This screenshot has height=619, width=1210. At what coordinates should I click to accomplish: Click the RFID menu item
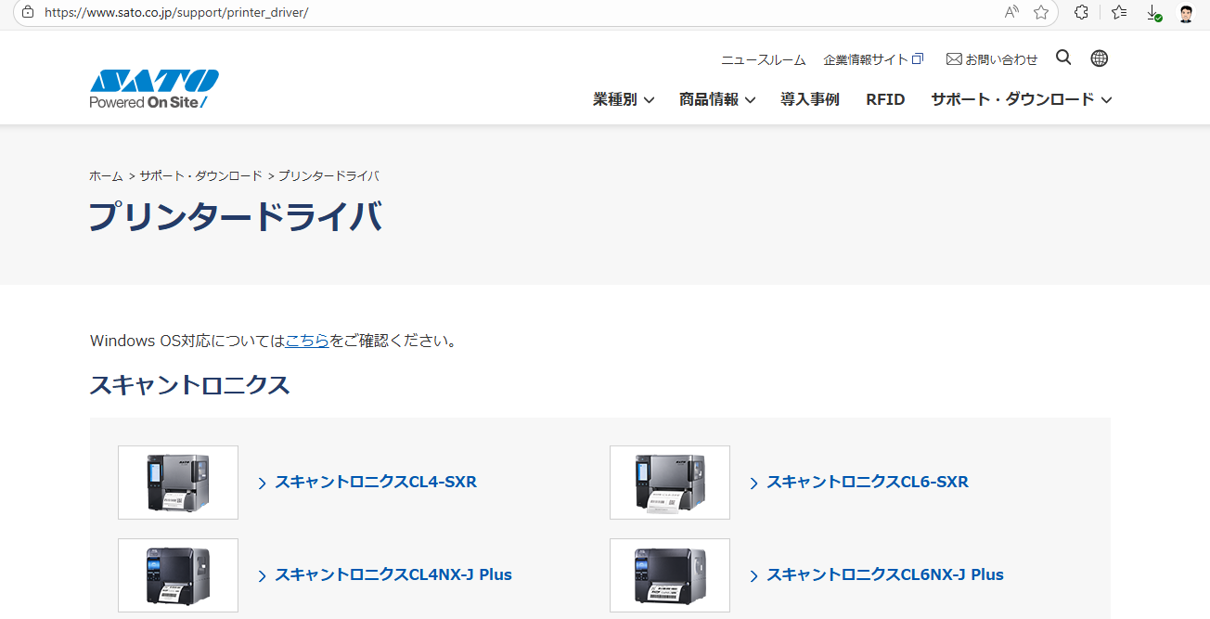[x=884, y=99]
